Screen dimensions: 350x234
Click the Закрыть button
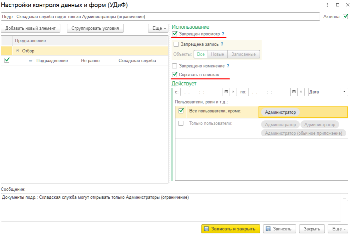click(312, 229)
